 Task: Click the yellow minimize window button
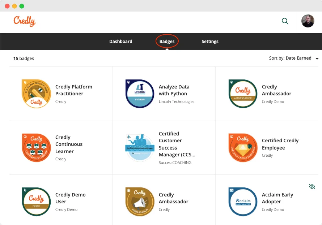[14, 6]
